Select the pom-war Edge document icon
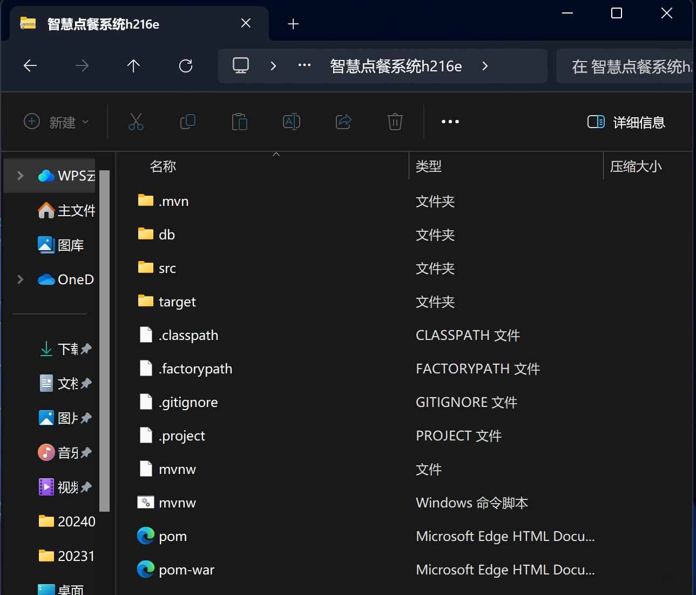The width and height of the screenshot is (696, 595). [x=146, y=570]
